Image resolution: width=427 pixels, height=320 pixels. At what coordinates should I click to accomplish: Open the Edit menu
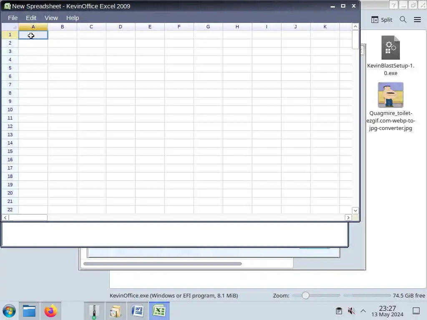click(x=31, y=18)
